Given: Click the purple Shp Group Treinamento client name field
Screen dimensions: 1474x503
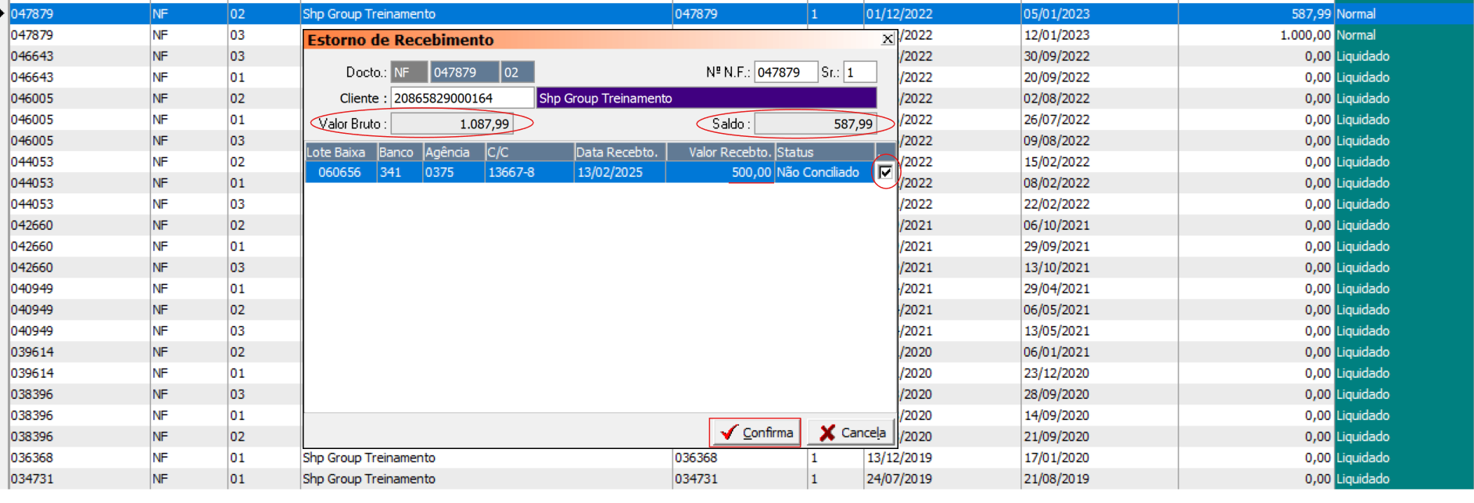Looking at the screenshot, I should (706, 98).
